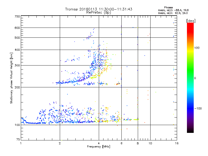Screen dimensions: 208x156
Task: Click the frequency axis tick label 4
Action: pos(99,143)
